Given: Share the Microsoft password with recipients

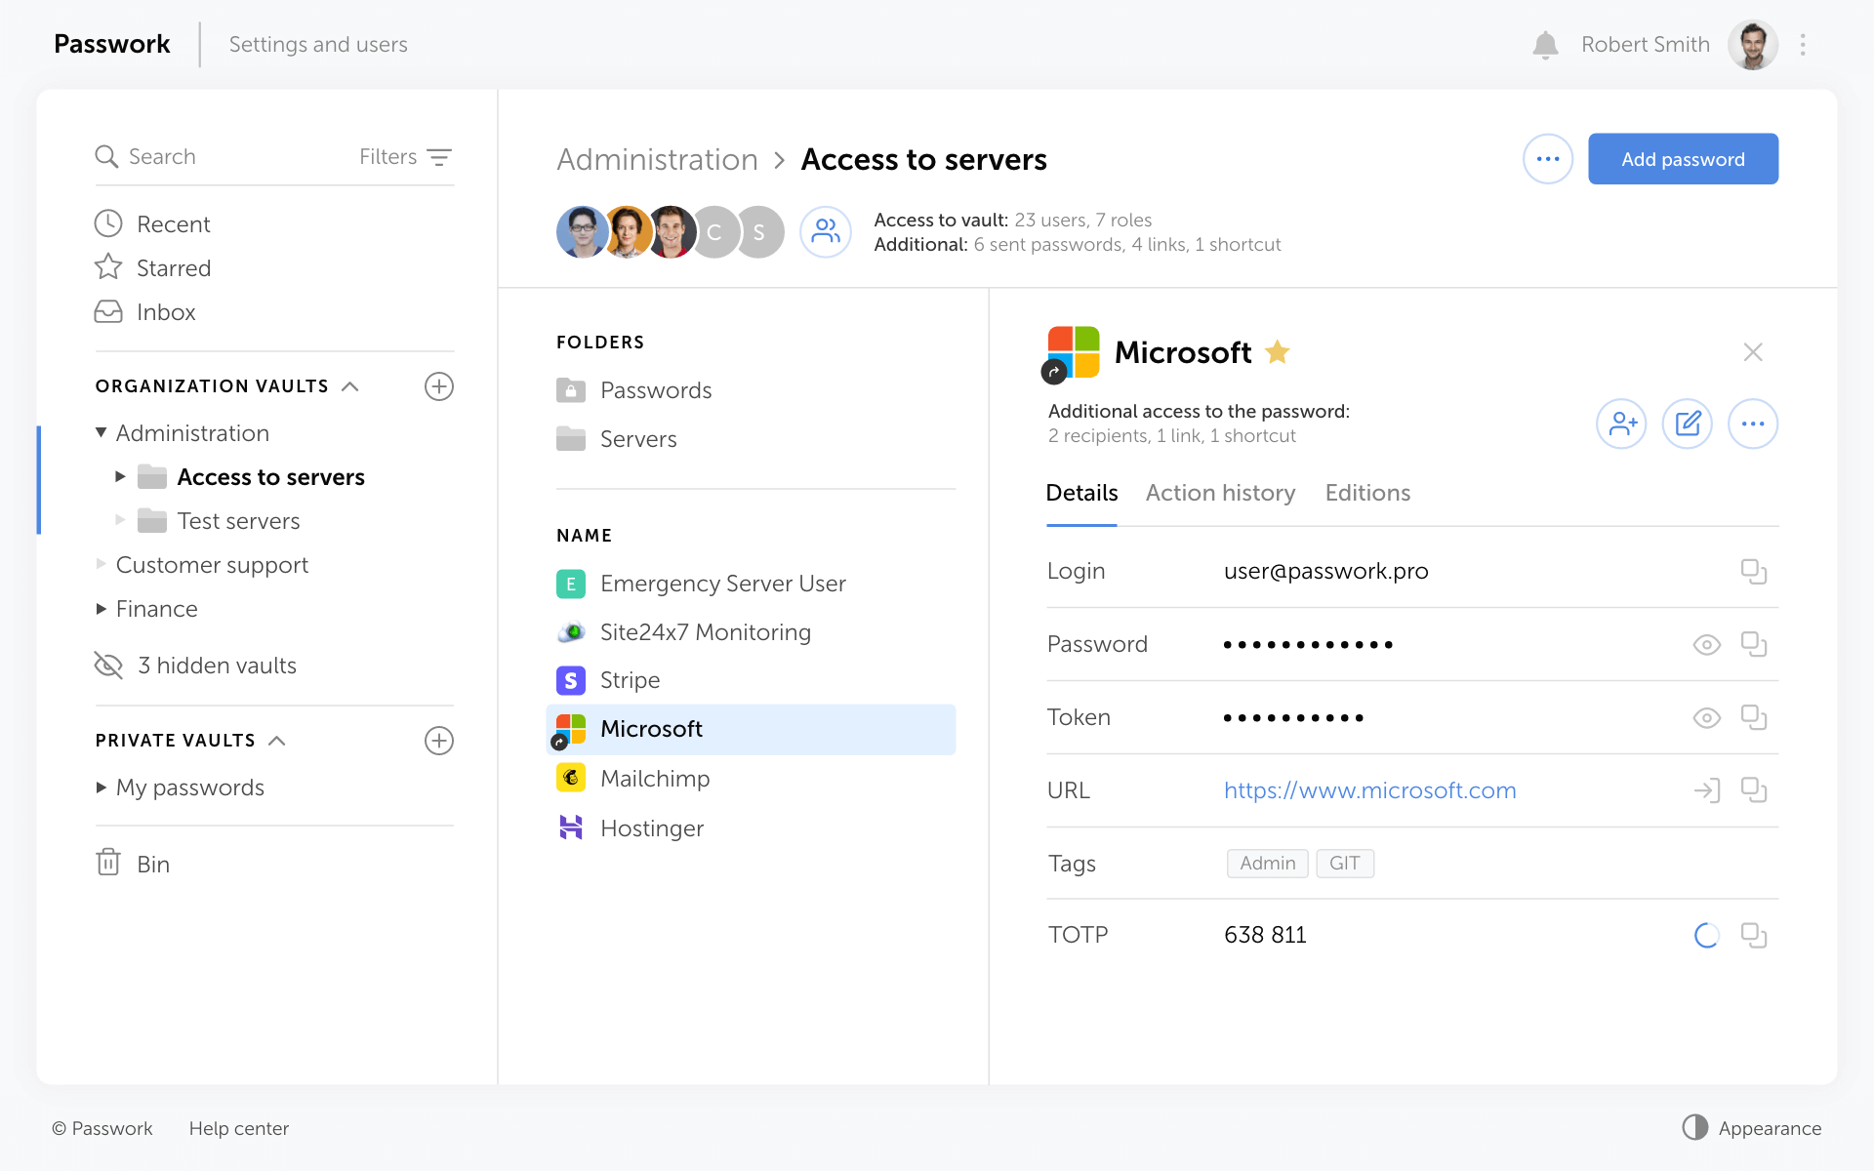Looking at the screenshot, I should (x=1621, y=424).
